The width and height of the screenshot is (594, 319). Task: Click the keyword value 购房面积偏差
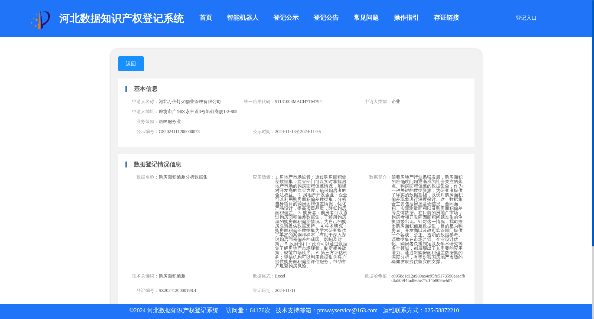172,276
